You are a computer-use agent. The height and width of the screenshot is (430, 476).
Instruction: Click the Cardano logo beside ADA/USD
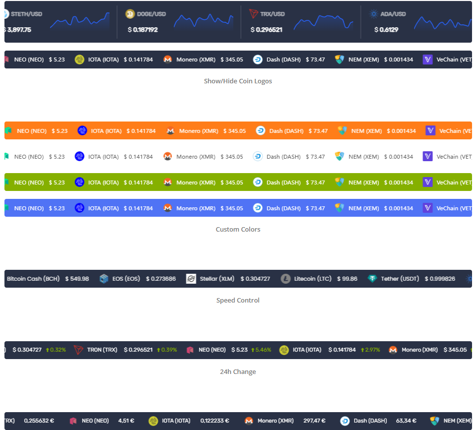tap(373, 14)
